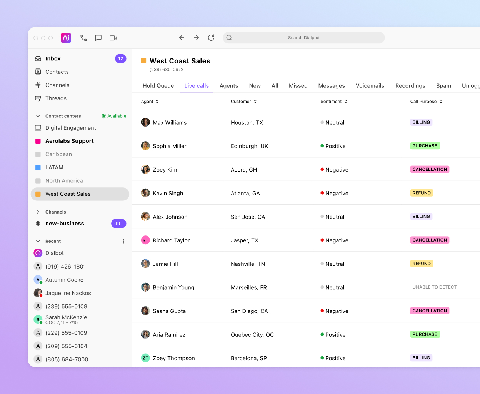This screenshot has width=480, height=394.
Task: Collapse the Recent section
Action: (x=38, y=241)
